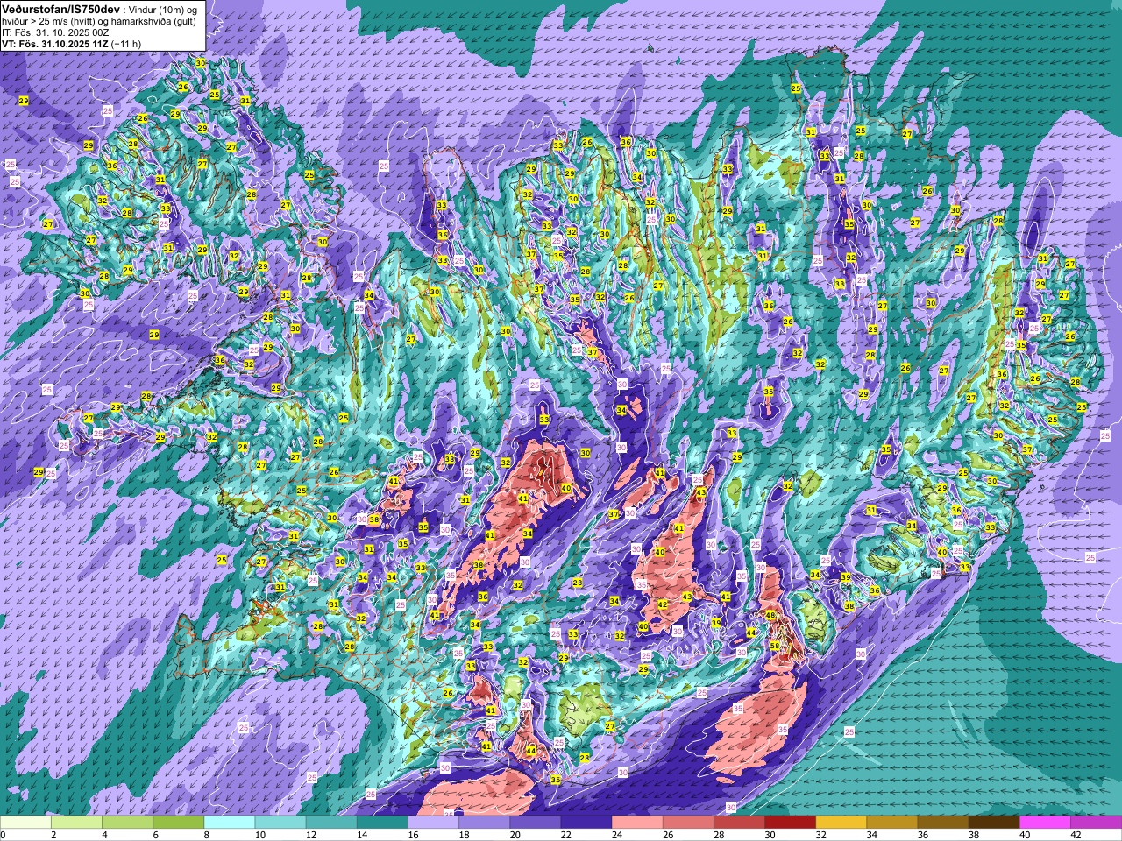Click the 32–34 m/s yellow legend swatch
The image size is (1122, 841).
841,823
